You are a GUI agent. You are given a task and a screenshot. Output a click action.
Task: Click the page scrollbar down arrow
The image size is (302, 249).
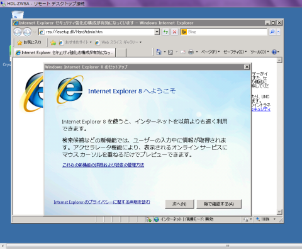pyautogui.click(x=279, y=212)
